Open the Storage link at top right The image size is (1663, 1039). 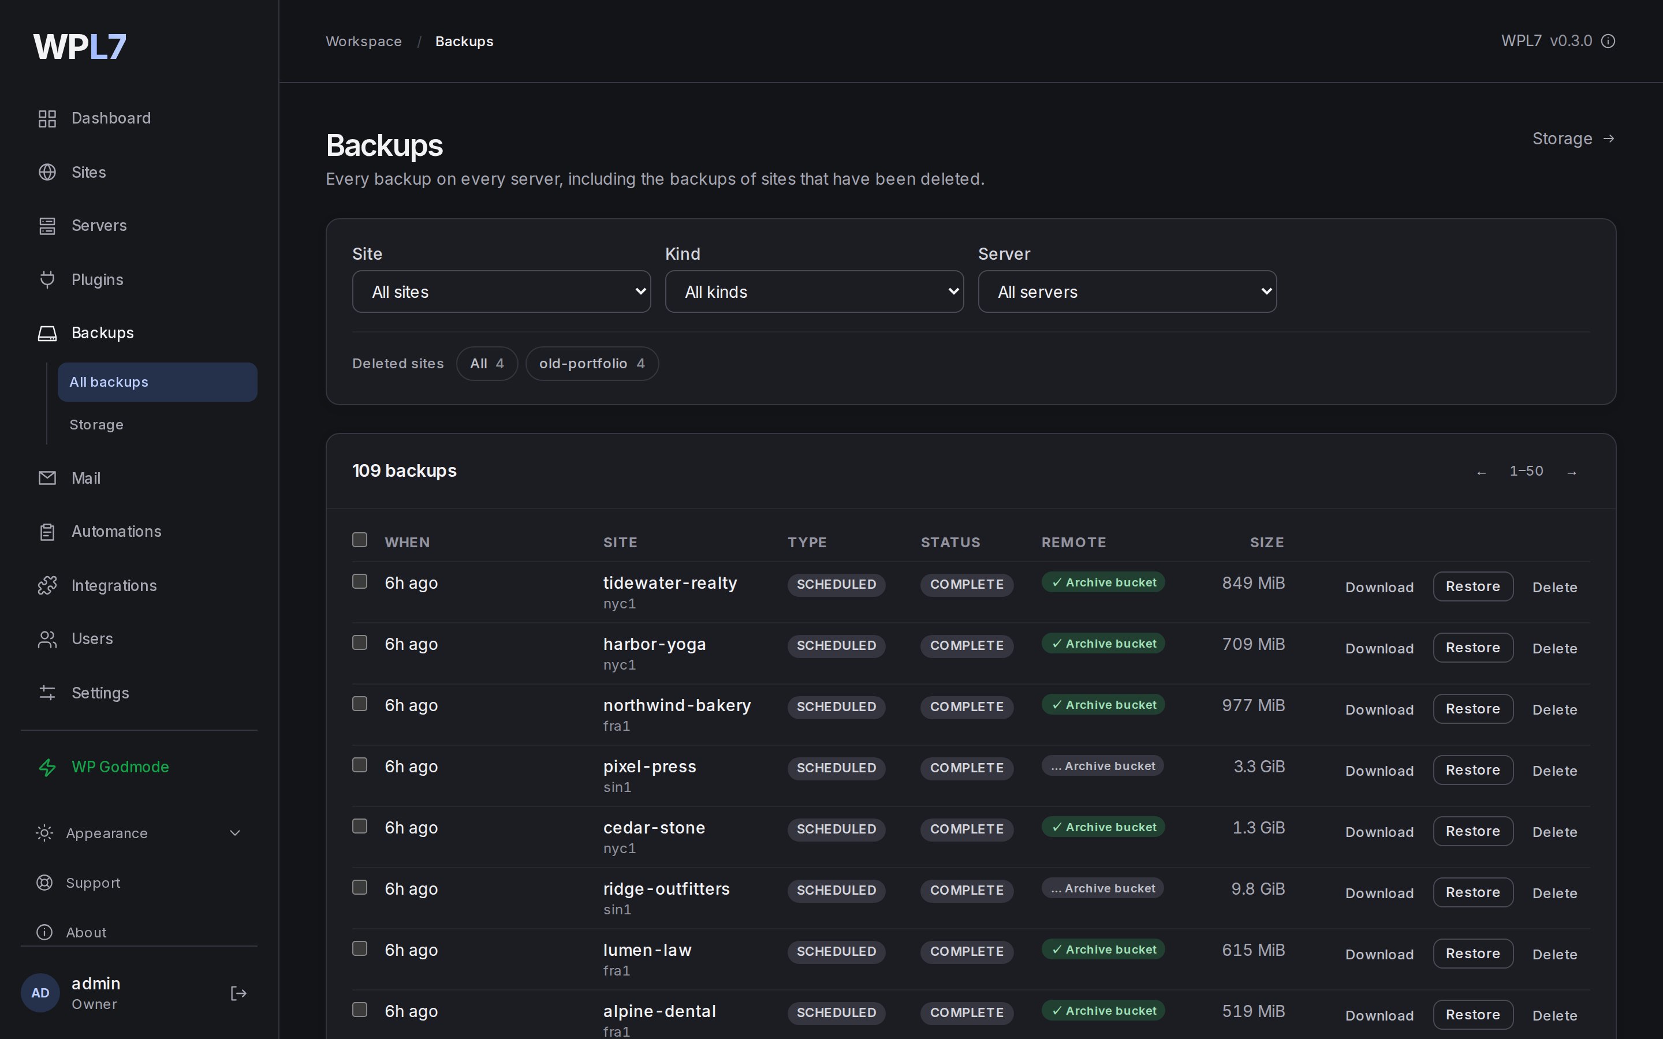pyautogui.click(x=1573, y=139)
